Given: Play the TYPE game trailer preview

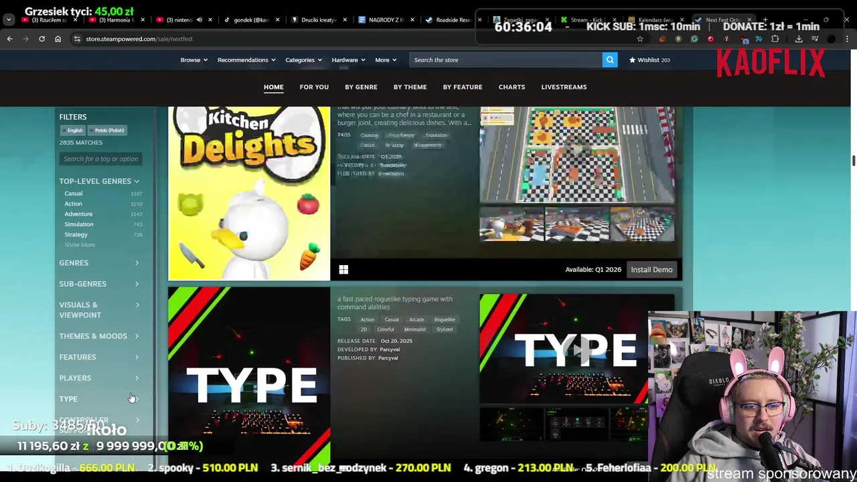Looking at the screenshot, I should (576, 348).
